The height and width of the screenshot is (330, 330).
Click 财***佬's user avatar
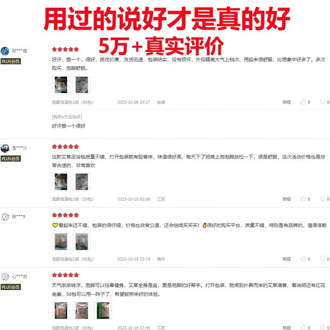click(5, 51)
